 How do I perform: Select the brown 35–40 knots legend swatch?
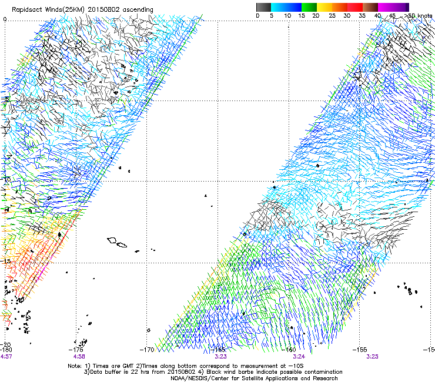370,7
